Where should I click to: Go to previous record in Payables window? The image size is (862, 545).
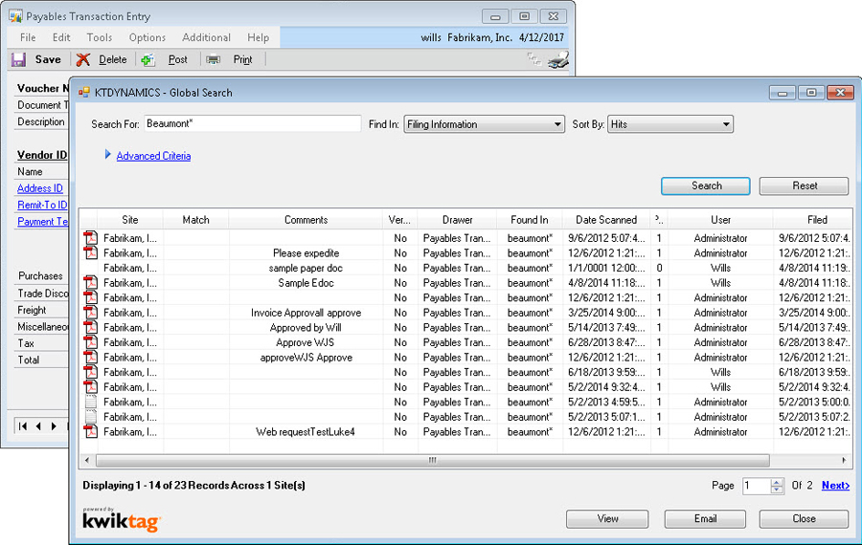(x=38, y=425)
